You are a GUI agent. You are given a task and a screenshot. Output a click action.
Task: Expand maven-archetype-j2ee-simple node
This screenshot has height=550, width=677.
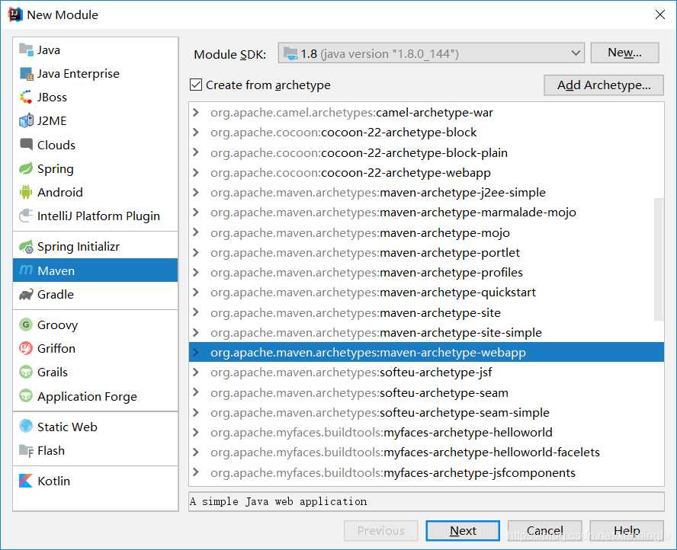(196, 192)
